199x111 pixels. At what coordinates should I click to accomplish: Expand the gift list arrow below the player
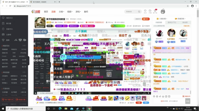coord(148,98)
